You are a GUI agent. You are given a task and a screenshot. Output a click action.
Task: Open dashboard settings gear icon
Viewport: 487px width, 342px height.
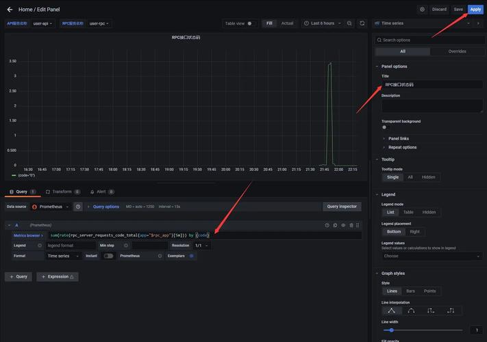[422, 10]
